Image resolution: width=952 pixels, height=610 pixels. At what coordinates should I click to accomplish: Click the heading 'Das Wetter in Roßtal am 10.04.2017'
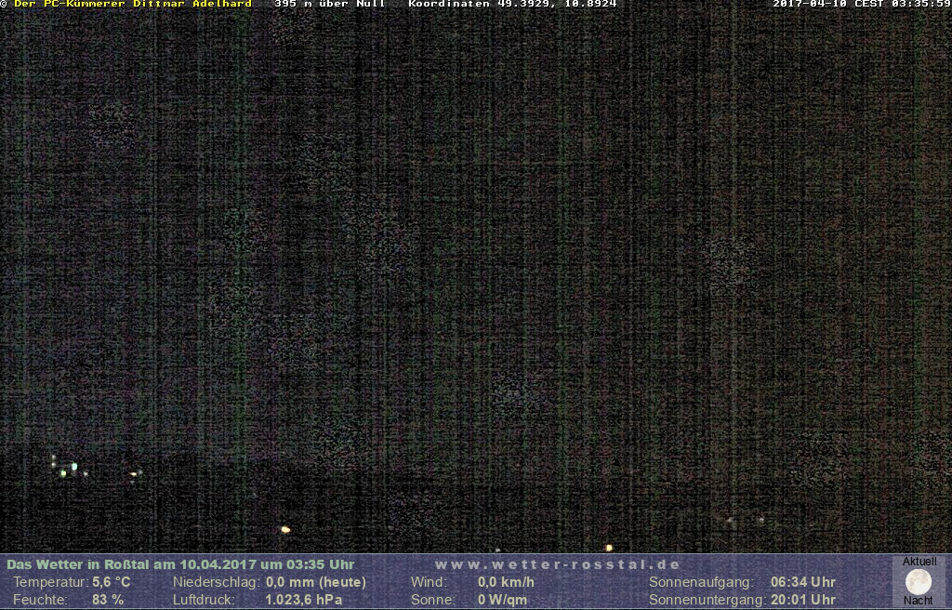coord(131,564)
